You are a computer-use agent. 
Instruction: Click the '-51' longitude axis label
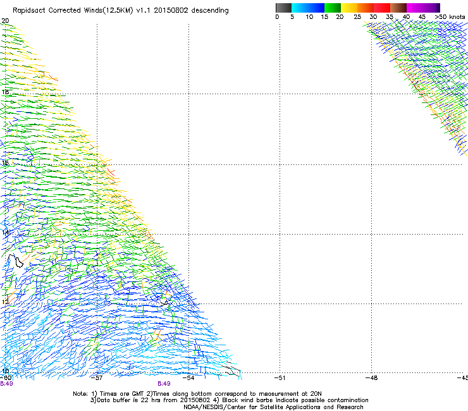click(x=280, y=378)
